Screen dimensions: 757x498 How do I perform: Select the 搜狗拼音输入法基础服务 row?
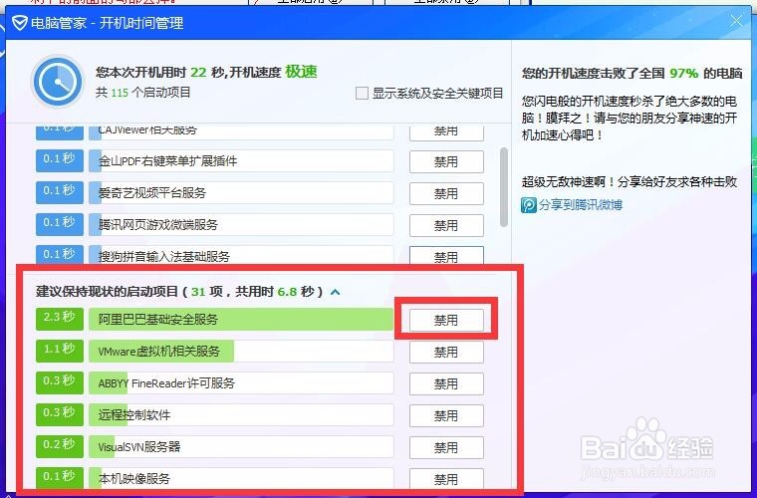[241, 255]
